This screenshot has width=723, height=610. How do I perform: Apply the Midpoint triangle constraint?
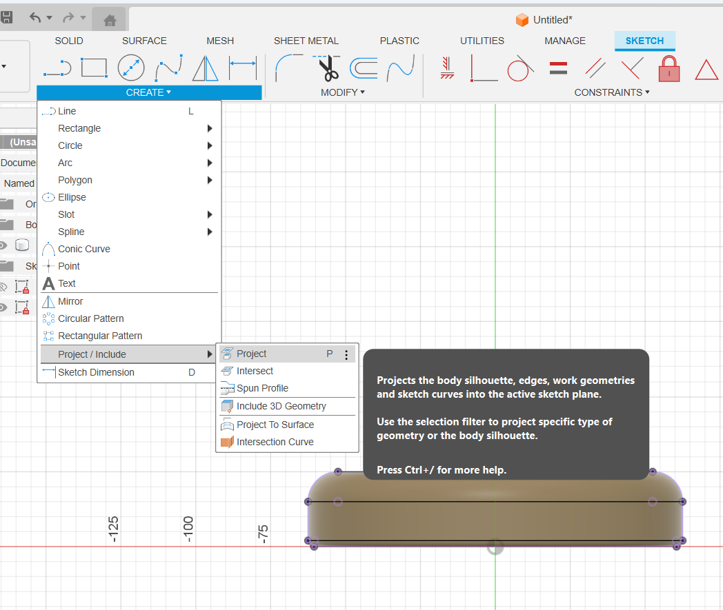[x=706, y=70]
